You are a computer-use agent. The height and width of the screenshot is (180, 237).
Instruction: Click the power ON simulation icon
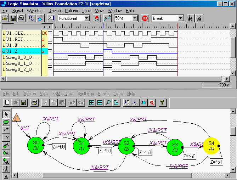pos(96,18)
